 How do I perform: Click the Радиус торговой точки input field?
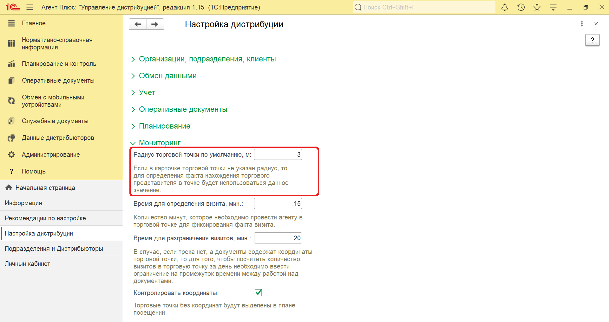click(x=278, y=155)
